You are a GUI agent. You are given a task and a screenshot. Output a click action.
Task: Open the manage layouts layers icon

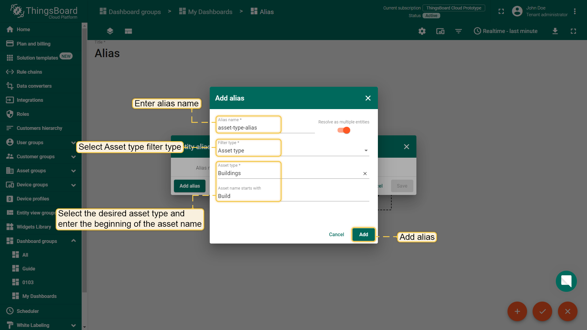110,31
